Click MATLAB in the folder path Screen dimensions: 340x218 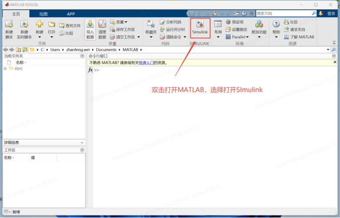pos(130,50)
